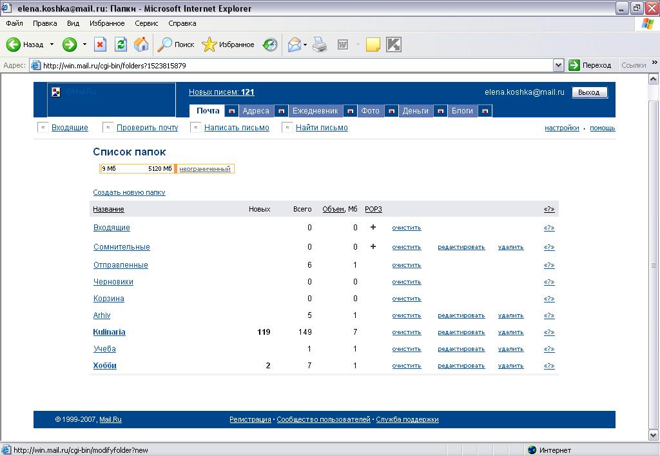Click help «?» for Отправленные row
This screenshot has width=660, height=456.
(x=549, y=265)
